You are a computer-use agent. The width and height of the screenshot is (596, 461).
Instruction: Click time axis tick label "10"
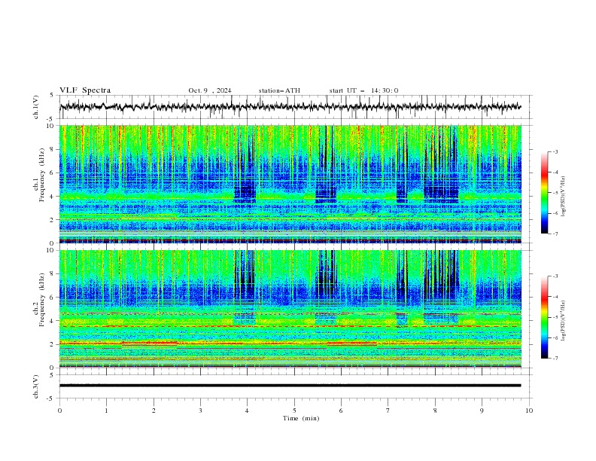529,411
